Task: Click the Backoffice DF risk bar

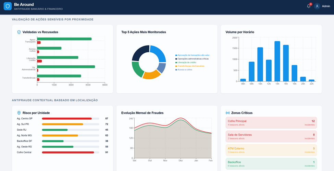Action: click(71, 141)
